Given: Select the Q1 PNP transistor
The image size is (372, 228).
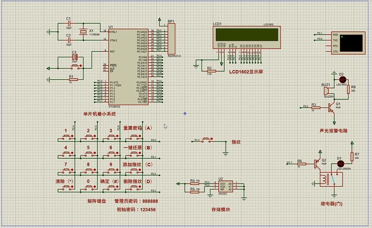Looking at the screenshot, I should 332,107.
